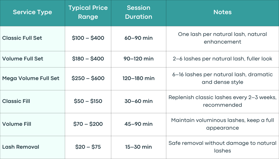Click the note about 2–6 lashes per natural lash
This screenshot has height=159, width=279.
[x=222, y=59]
